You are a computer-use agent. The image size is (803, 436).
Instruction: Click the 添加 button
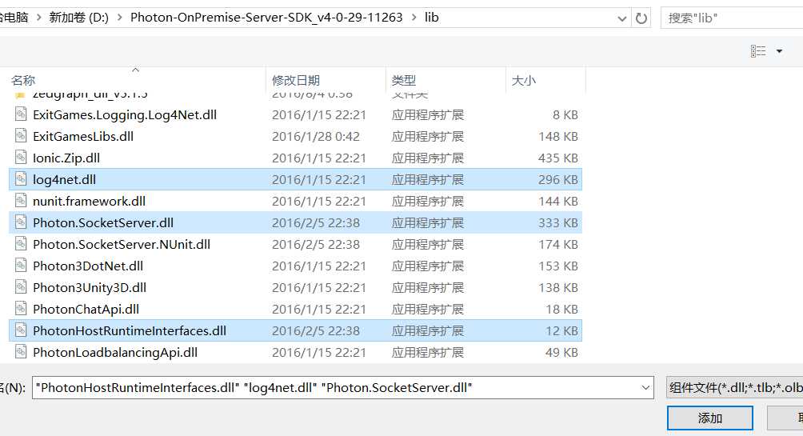click(x=709, y=418)
